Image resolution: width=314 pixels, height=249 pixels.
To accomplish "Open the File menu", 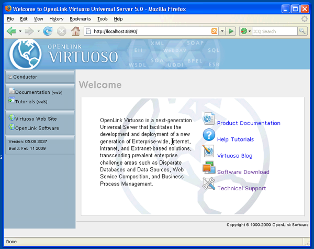I will (10, 19).
